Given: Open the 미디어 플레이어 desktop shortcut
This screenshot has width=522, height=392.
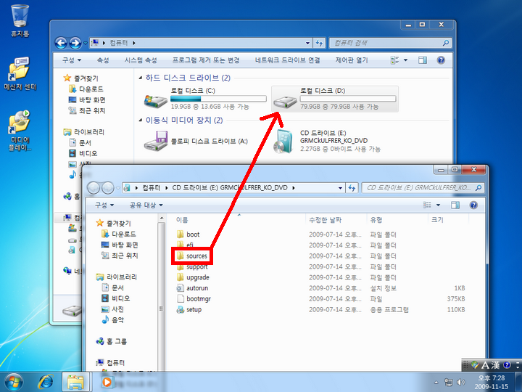Looking at the screenshot, I should (20, 130).
